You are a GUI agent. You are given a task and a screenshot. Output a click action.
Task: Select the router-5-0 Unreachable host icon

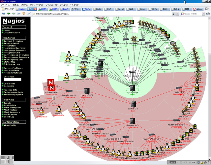coord(133,121)
